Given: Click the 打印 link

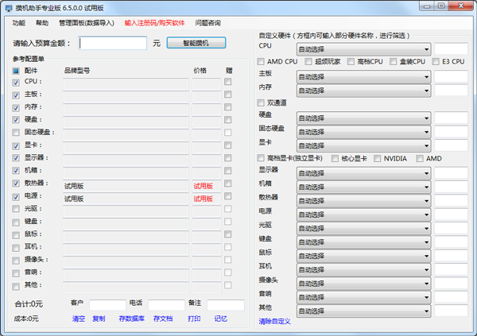Looking at the screenshot, I should click(x=194, y=319).
